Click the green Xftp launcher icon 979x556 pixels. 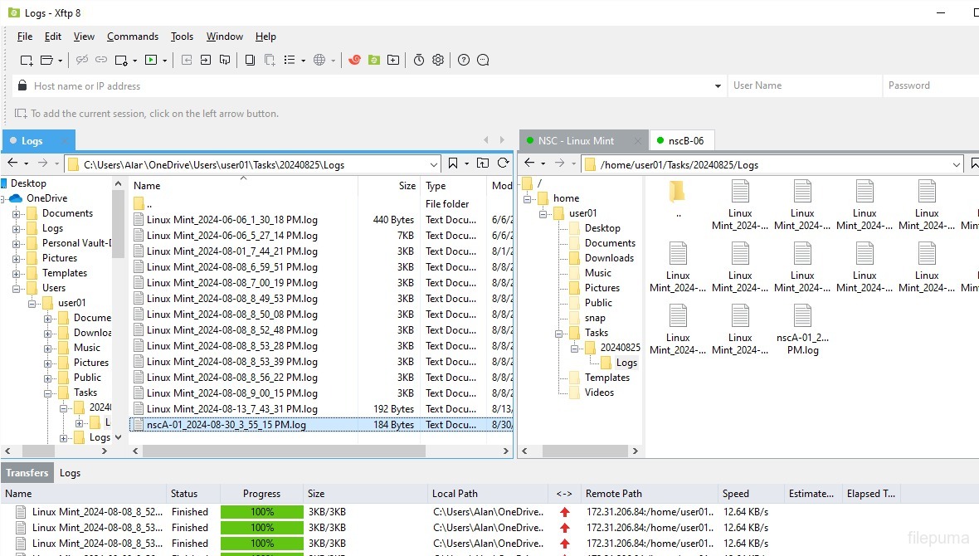click(x=374, y=60)
